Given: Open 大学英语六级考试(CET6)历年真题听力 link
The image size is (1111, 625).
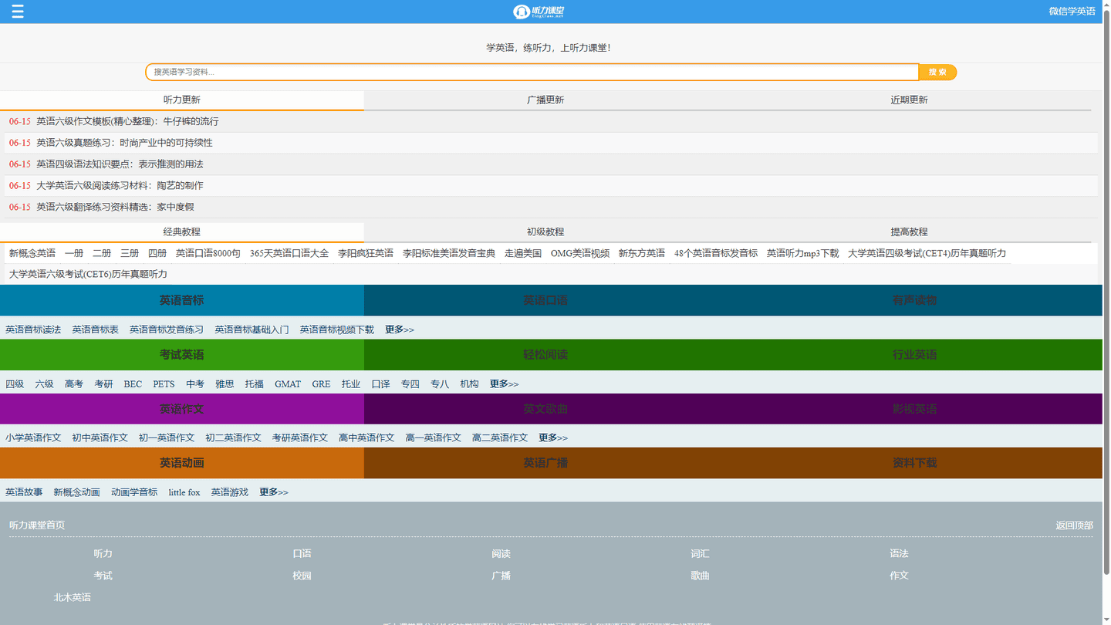Looking at the screenshot, I should coord(88,274).
